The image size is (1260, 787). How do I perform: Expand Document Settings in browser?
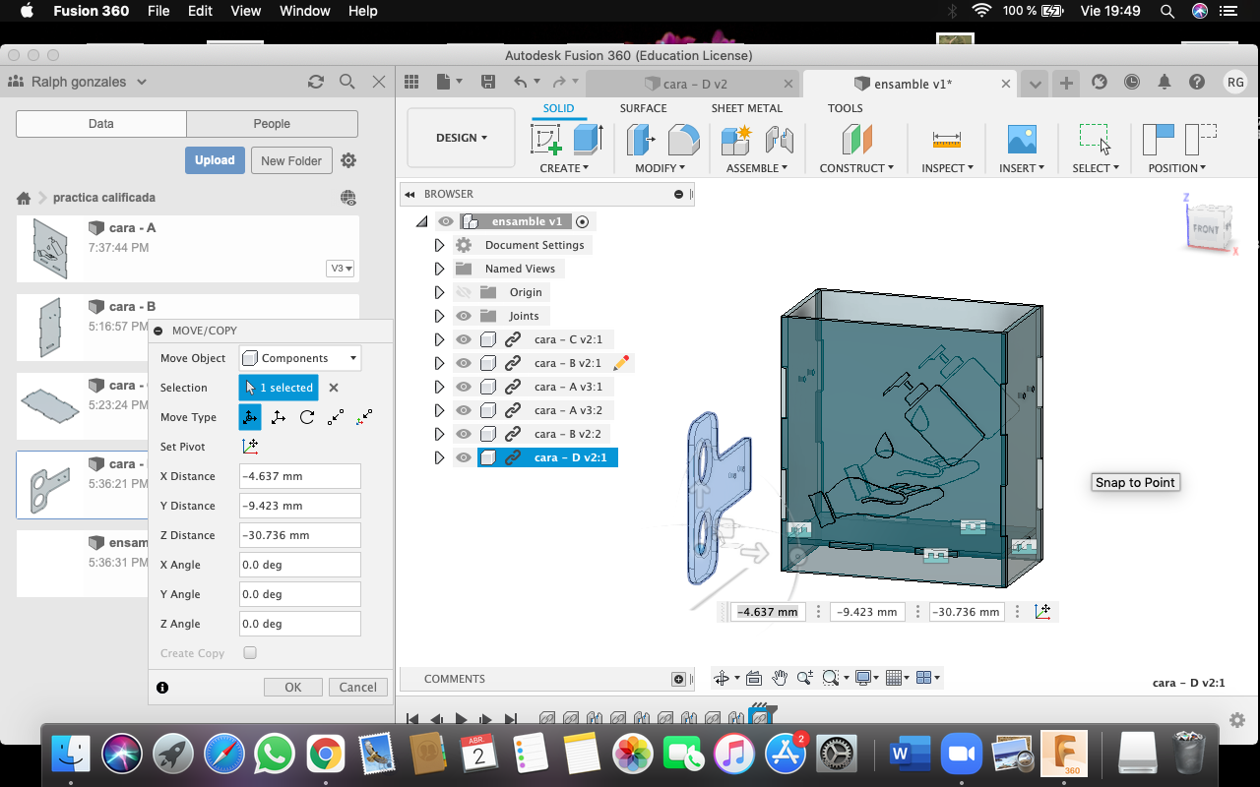point(440,245)
